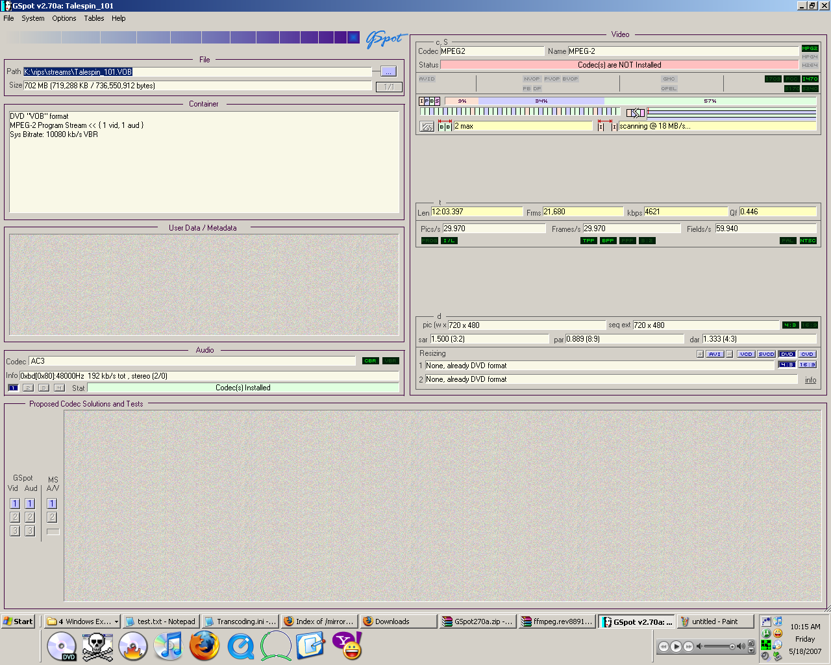Screen dimensions: 831x665
Task: Click the AVID indicator
Action: pyautogui.click(x=427, y=79)
